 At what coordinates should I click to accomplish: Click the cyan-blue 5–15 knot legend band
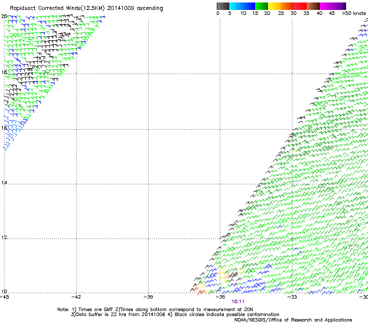tap(242, 6)
